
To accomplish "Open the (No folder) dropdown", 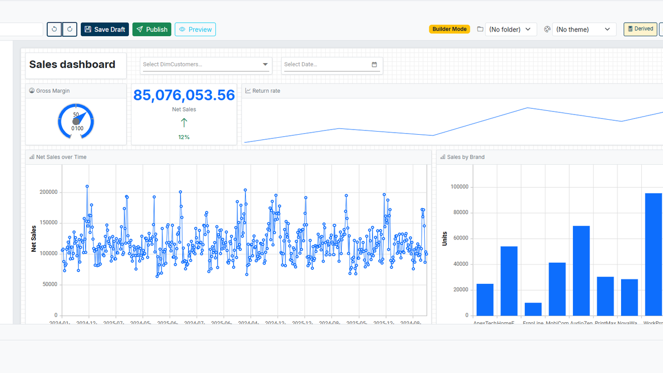I will (x=511, y=30).
